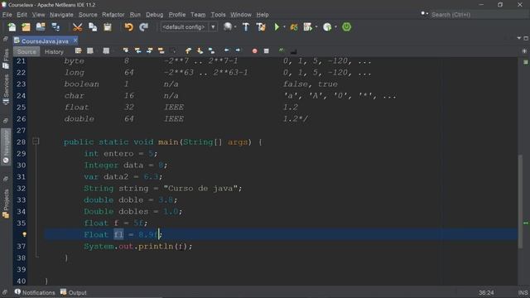This screenshot has height=298, width=530.
Task: Open the Source menu
Action: (x=88, y=15)
